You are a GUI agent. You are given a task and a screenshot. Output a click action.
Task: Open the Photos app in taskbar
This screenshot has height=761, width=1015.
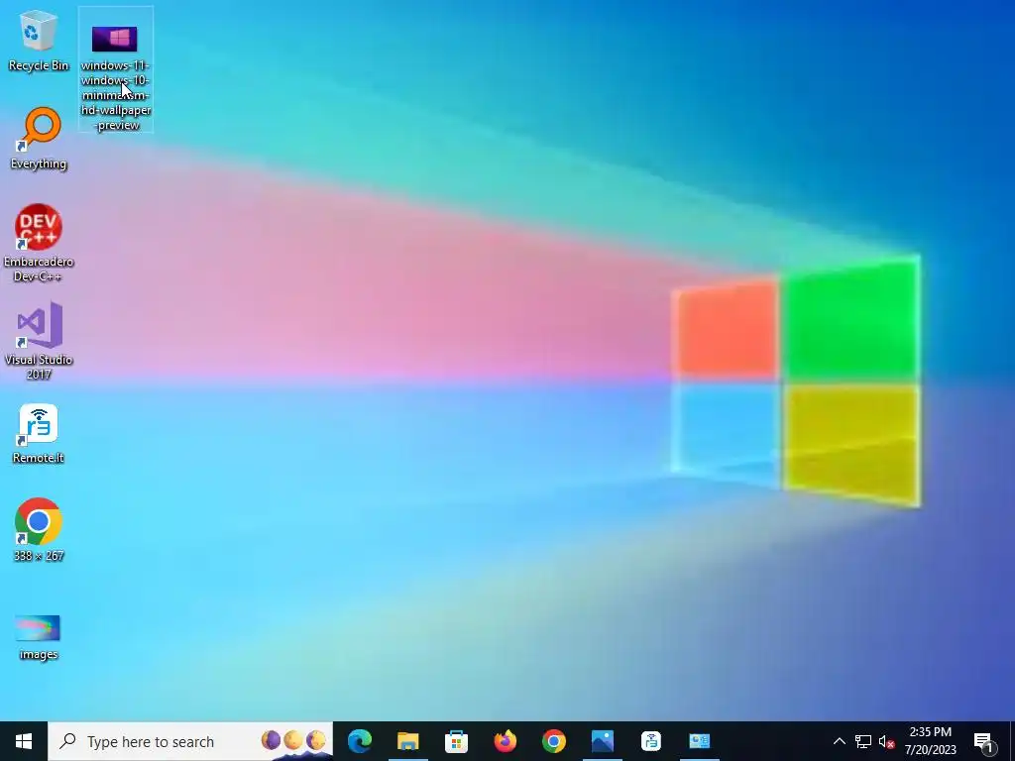coord(602,741)
